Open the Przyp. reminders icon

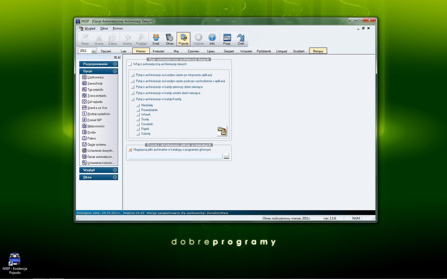pos(227,39)
